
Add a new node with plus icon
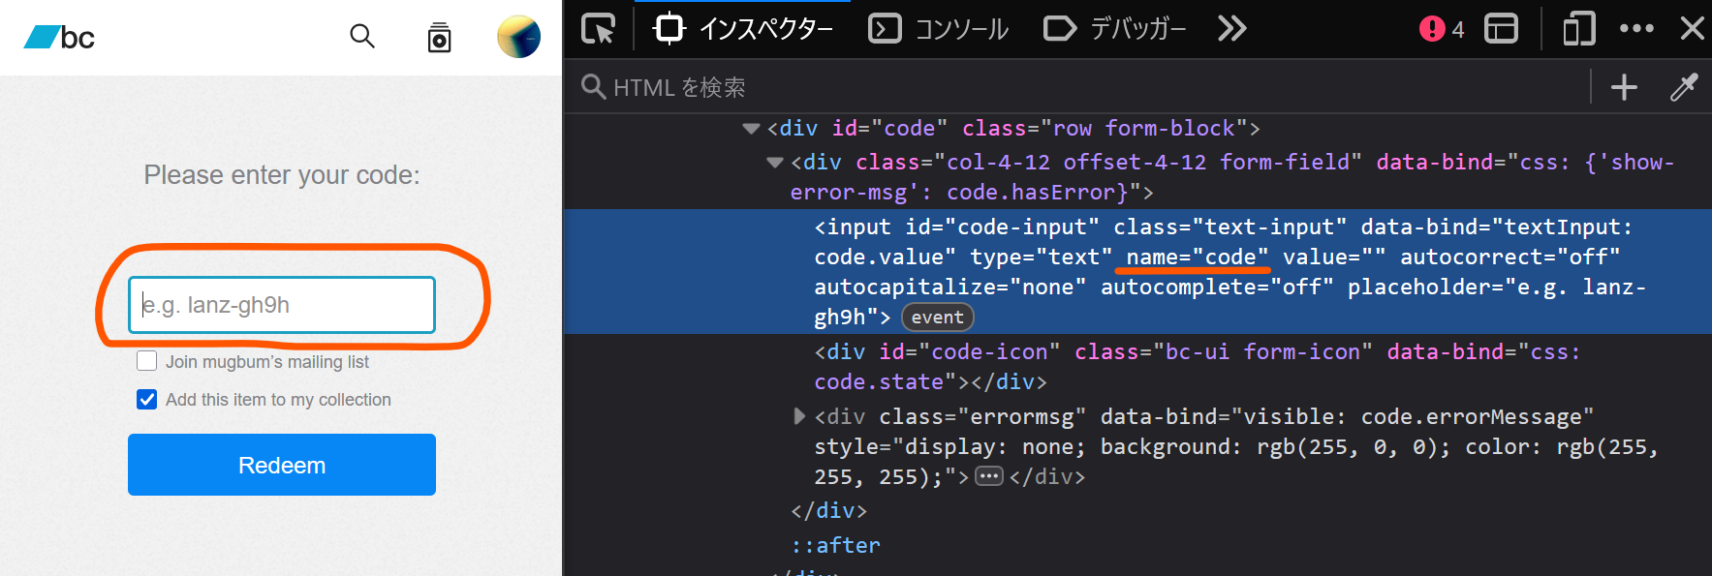[1624, 87]
